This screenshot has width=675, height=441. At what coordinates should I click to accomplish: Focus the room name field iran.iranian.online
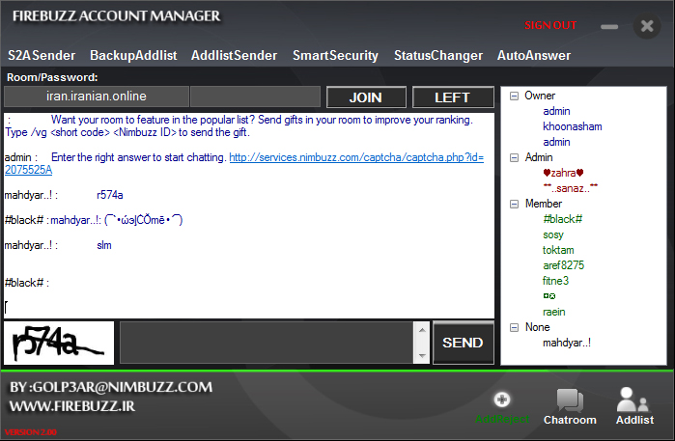tap(97, 96)
